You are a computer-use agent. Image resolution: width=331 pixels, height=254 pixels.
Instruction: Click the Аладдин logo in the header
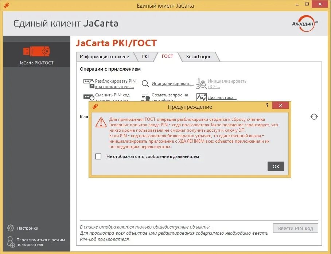pos(305,23)
